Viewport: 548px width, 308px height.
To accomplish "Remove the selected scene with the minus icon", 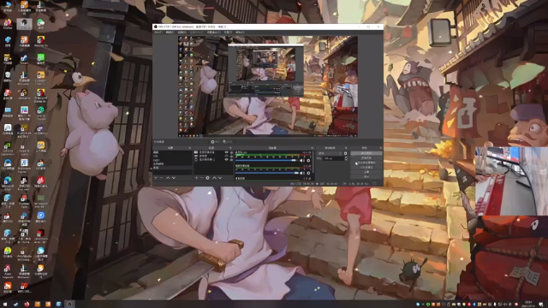I will tap(161, 178).
